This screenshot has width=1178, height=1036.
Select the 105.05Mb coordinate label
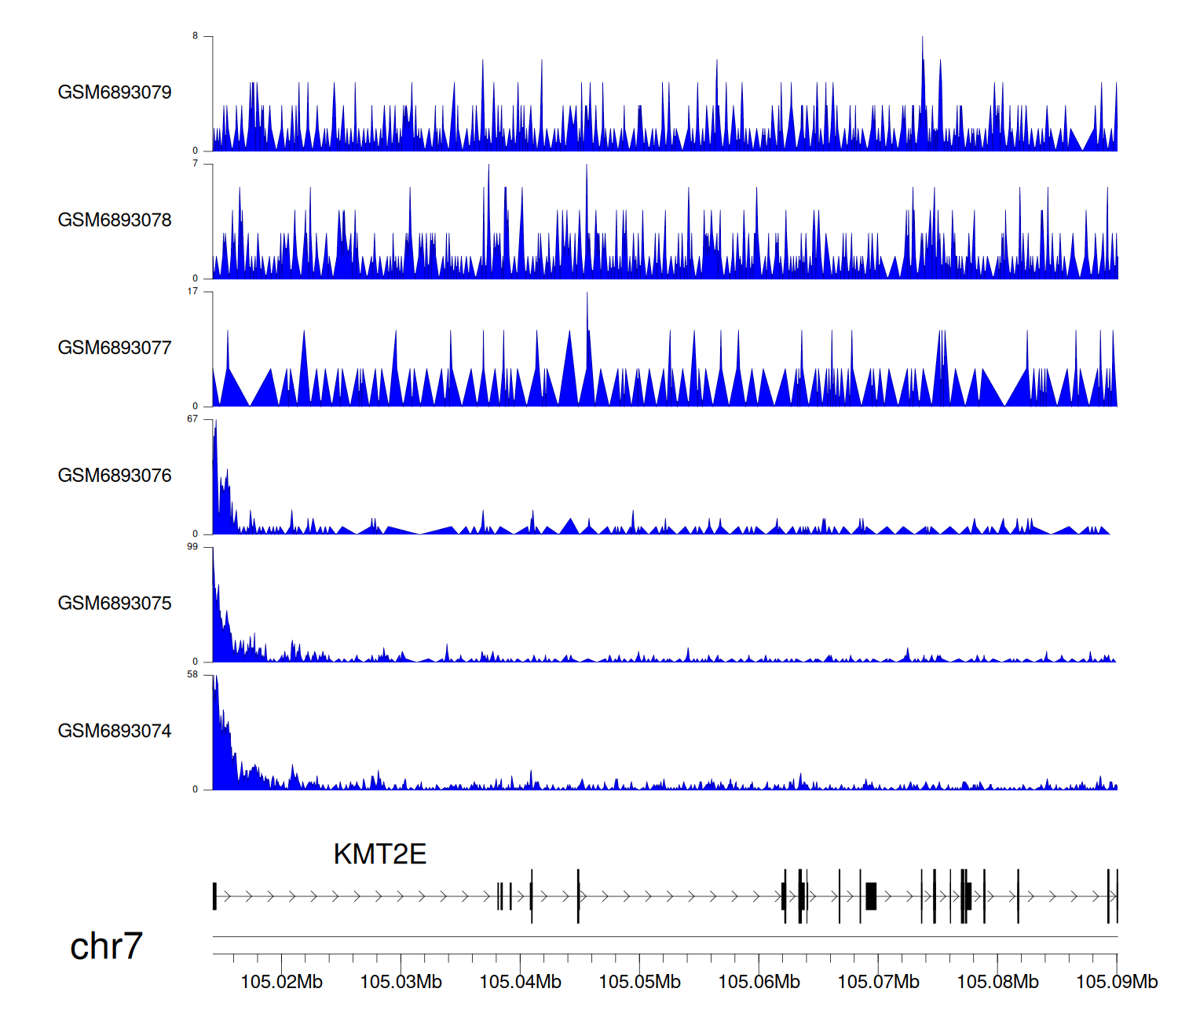[639, 982]
